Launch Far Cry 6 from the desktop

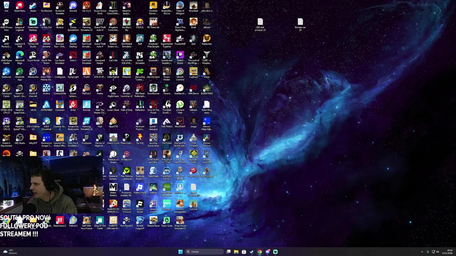click(87, 7)
